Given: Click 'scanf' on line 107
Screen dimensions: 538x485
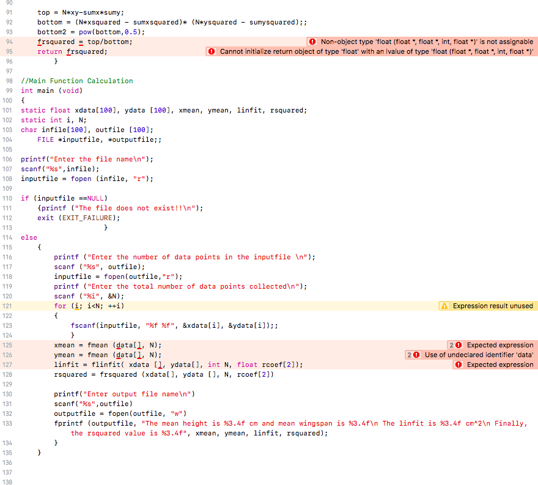Looking at the screenshot, I should click(x=31, y=169).
